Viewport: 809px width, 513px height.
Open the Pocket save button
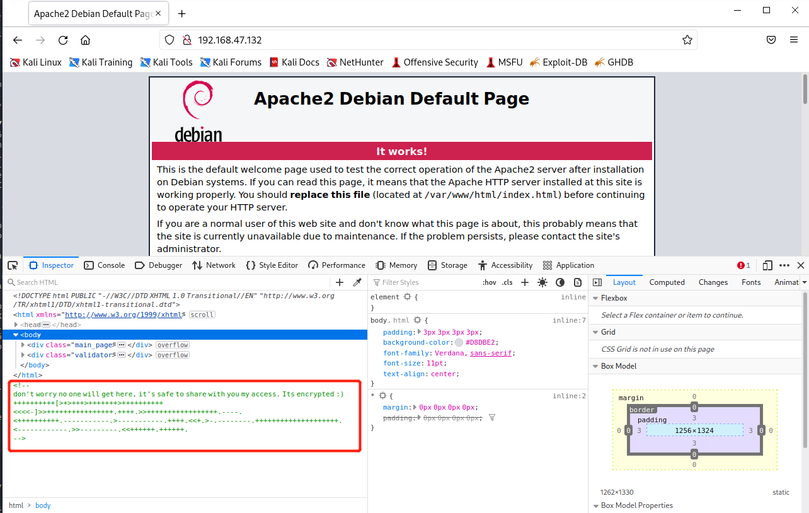(771, 40)
